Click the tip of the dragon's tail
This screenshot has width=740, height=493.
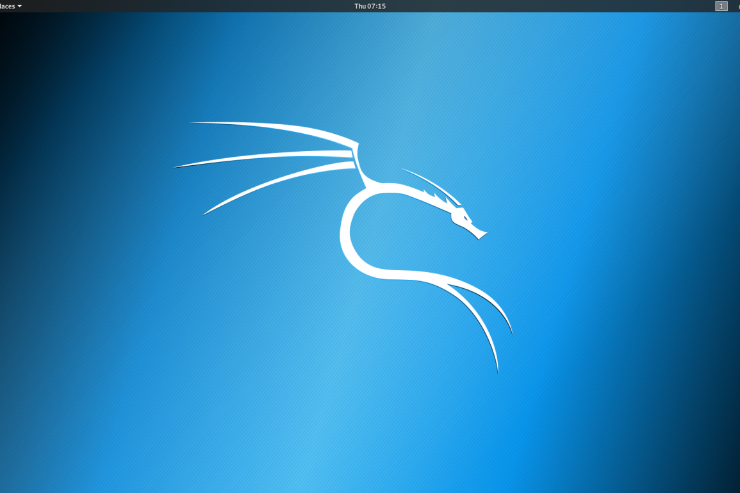(497, 370)
